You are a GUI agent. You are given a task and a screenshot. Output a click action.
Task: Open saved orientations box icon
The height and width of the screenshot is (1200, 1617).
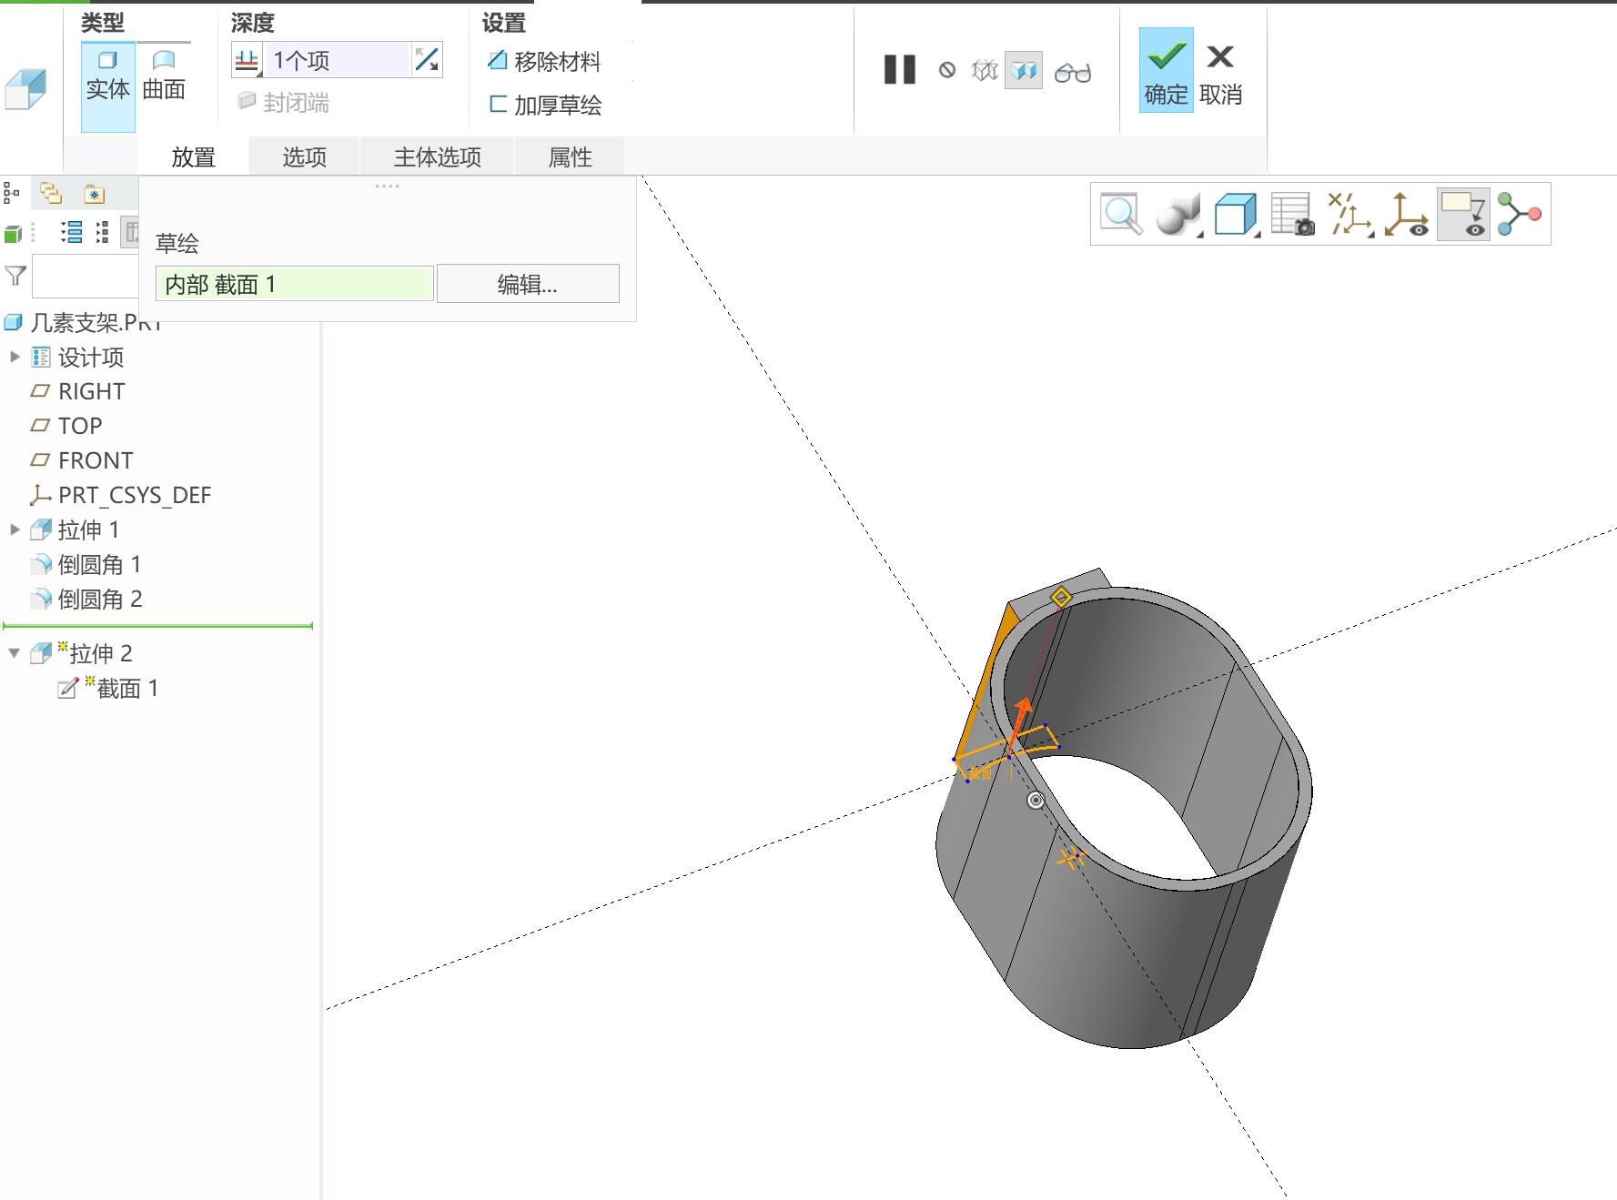pyautogui.click(x=1236, y=215)
